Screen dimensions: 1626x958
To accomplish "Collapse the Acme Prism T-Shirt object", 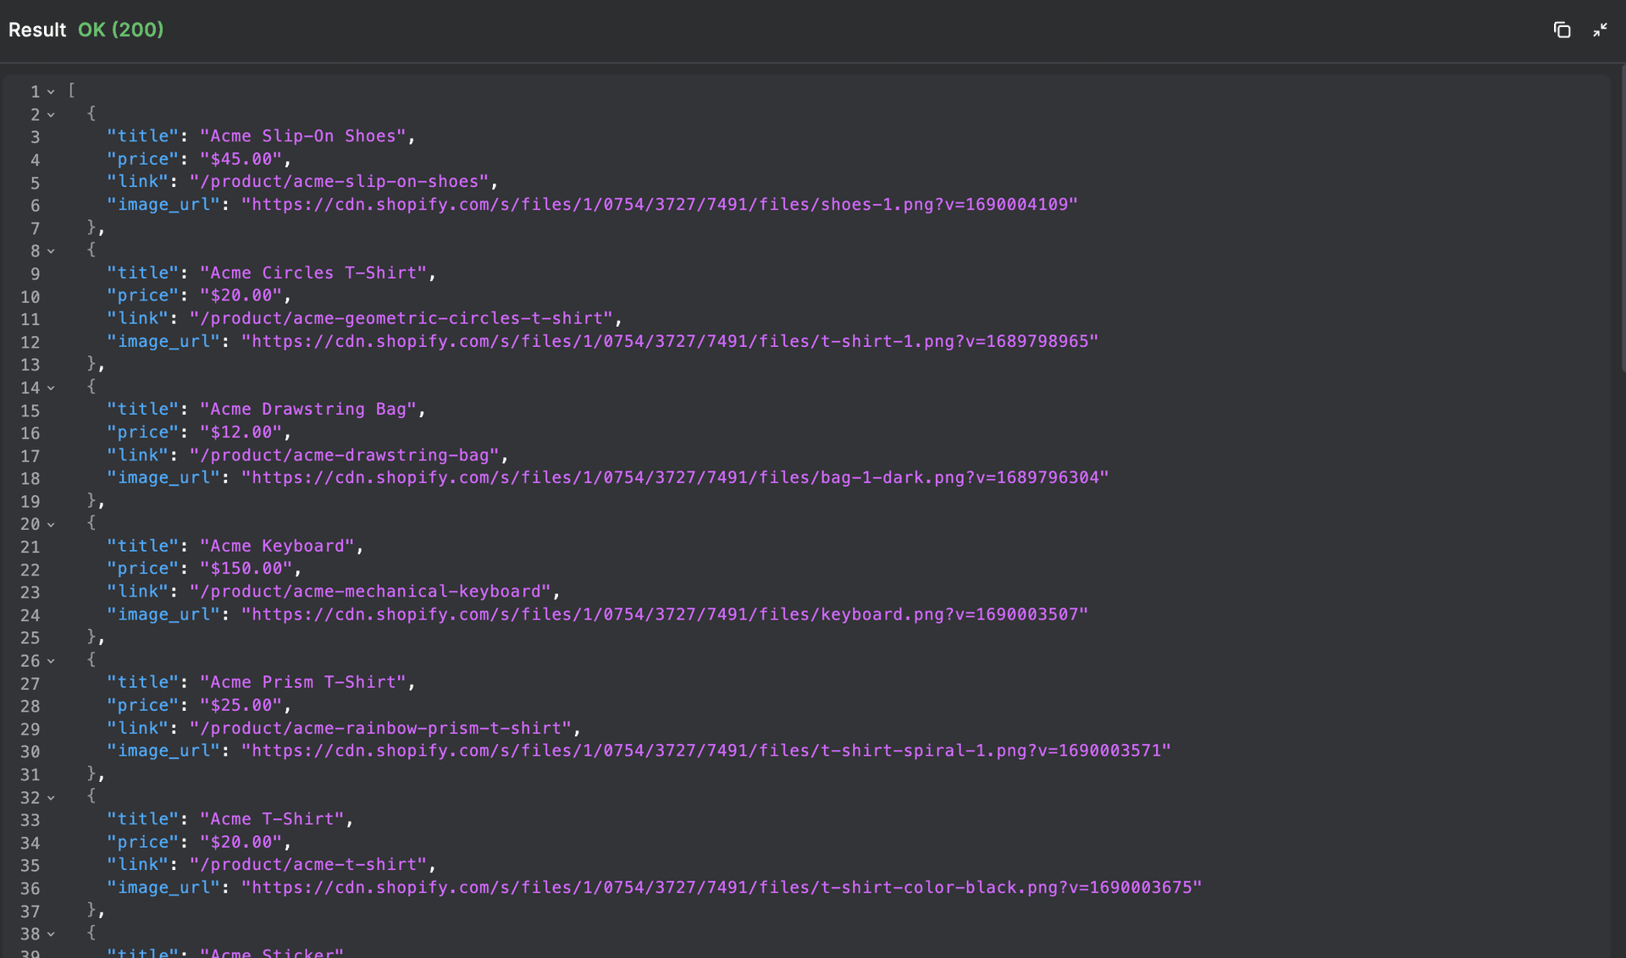I will pos(51,660).
